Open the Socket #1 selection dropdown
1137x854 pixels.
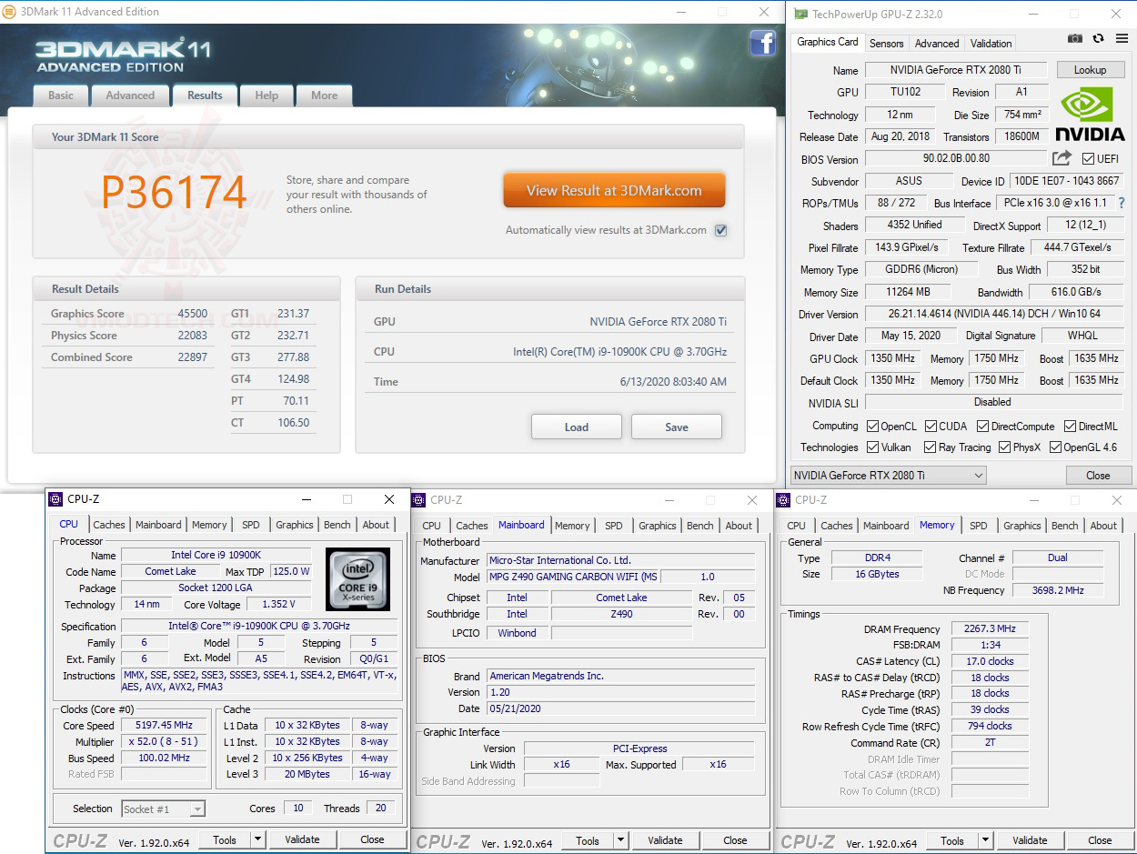point(164,809)
